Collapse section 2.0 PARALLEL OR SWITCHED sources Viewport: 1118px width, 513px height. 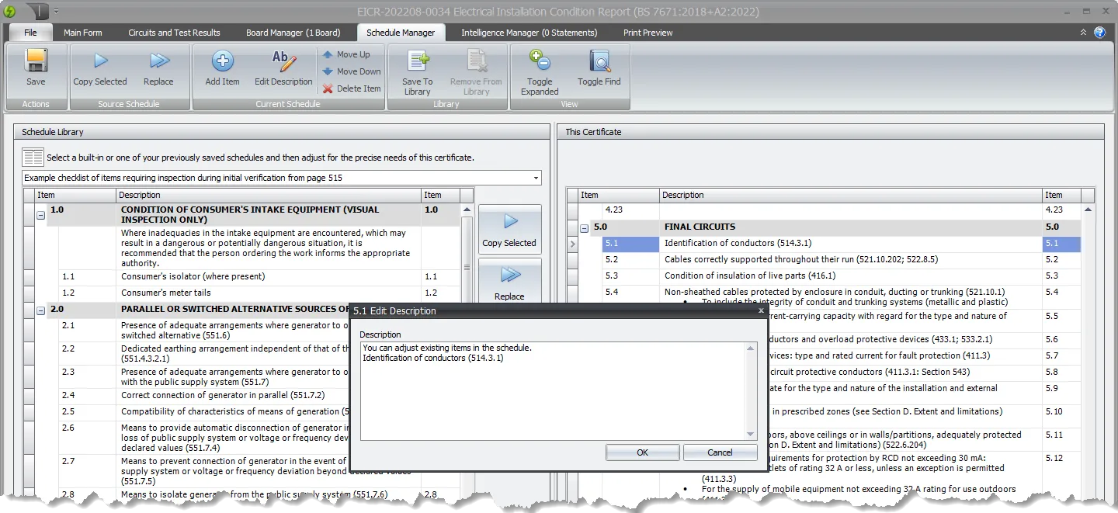tap(40, 309)
